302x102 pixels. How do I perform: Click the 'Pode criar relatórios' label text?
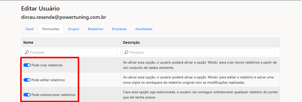click(x=47, y=65)
